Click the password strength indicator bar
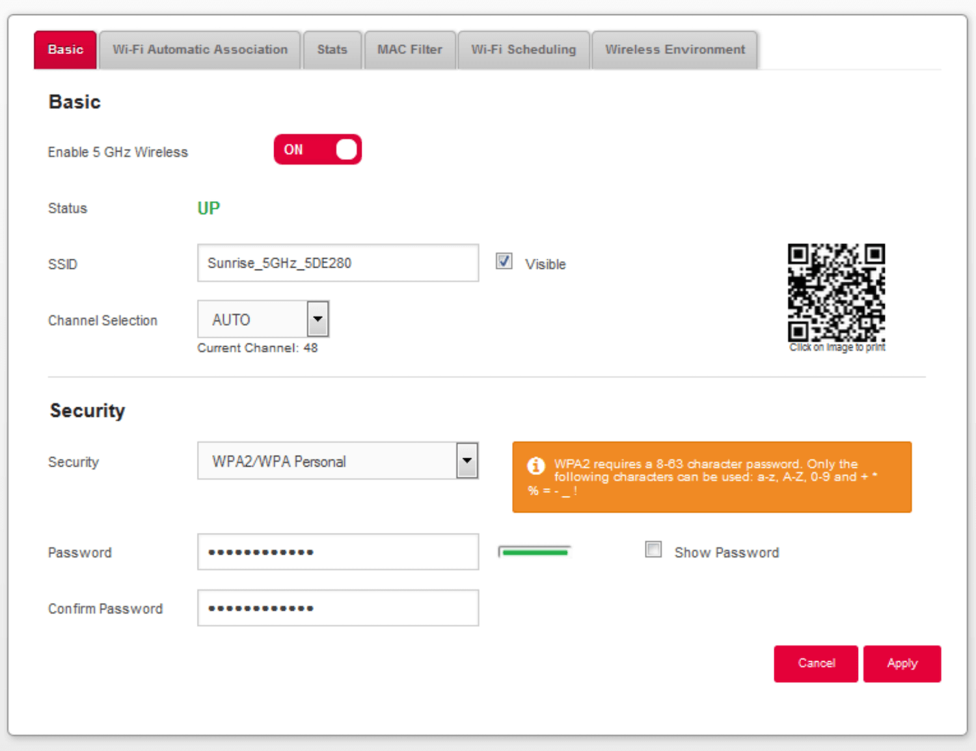Screen dimensions: 976x751 [534, 552]
